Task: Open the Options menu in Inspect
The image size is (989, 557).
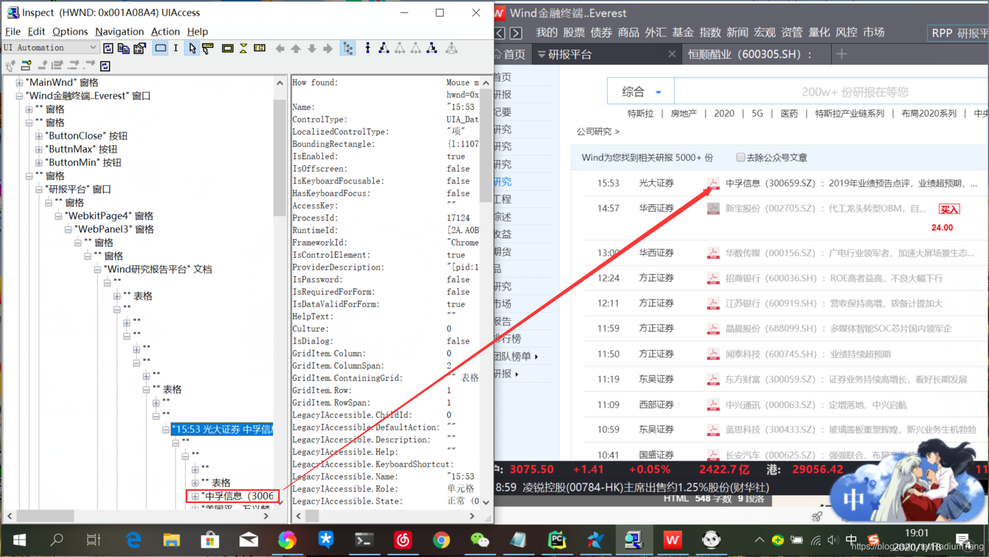Action: pyautogui.click(x=70, y=32)
